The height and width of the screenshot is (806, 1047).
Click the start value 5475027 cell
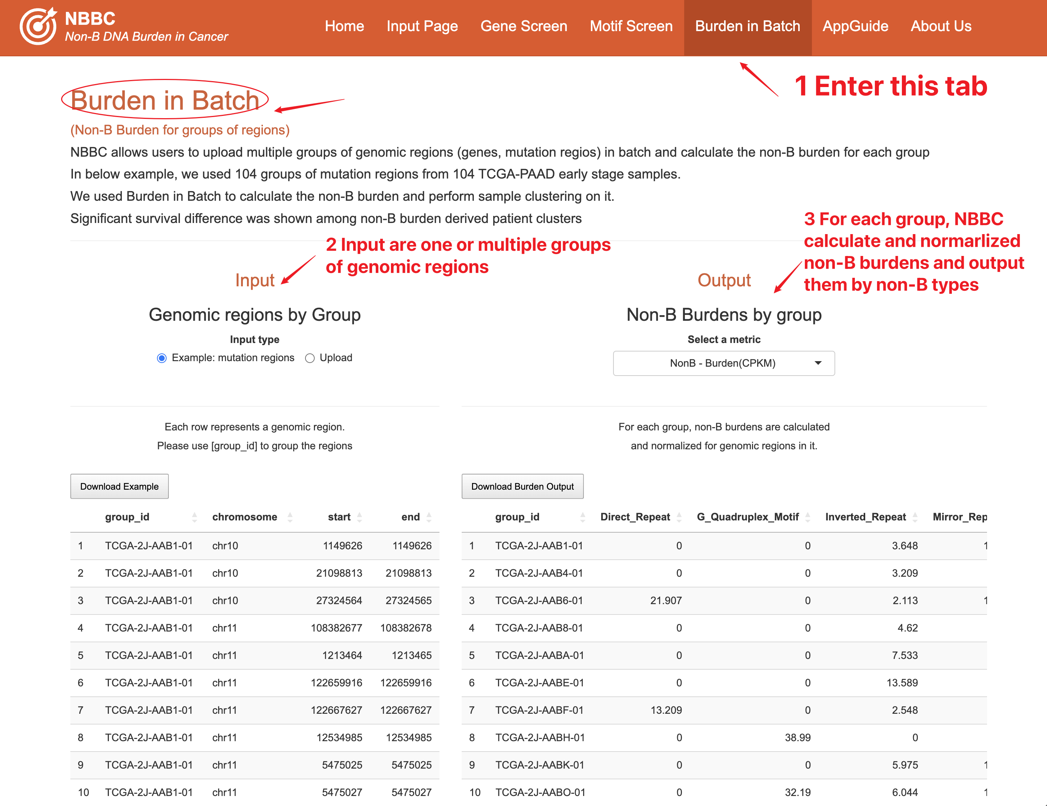tap(342, 793)
